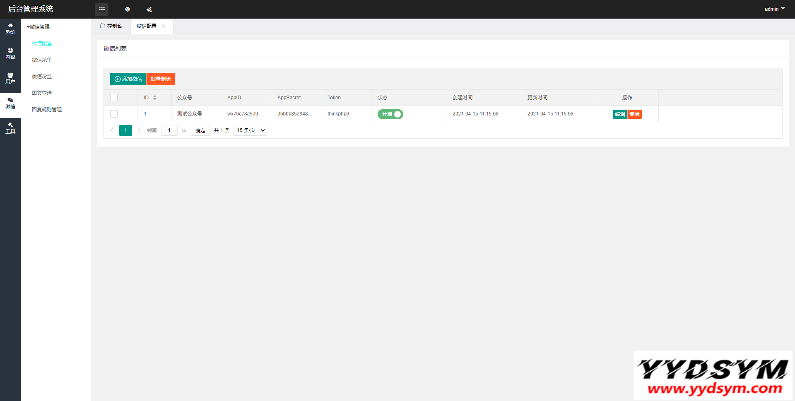
Task: Open the 微信配置 menu item
Action: (42, 43)
